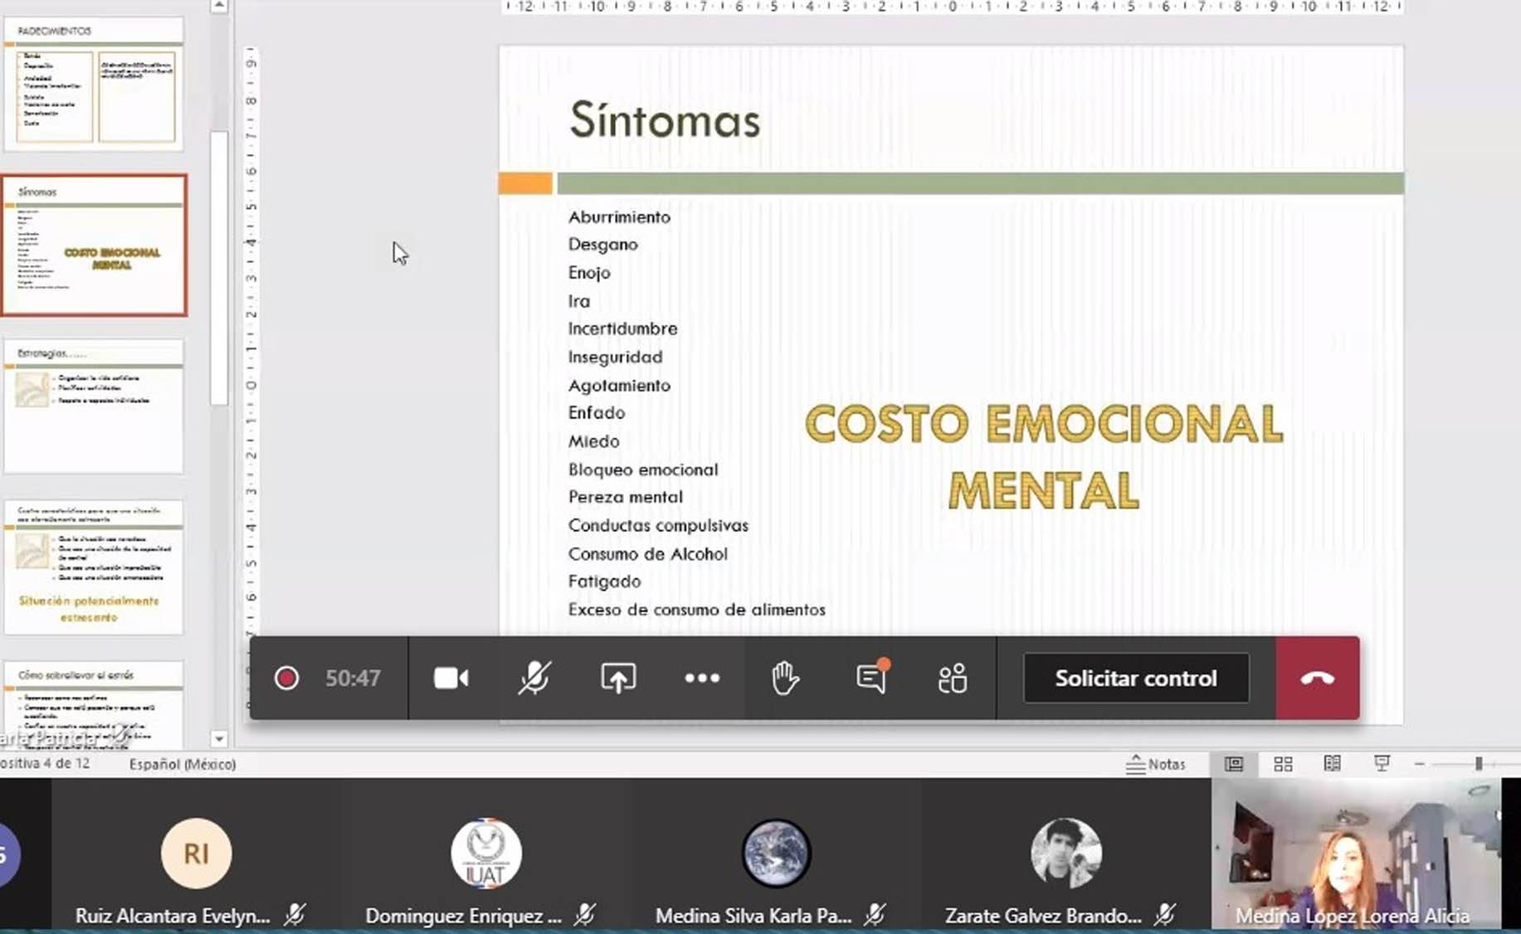
Task: Select the Estrategias slide thumbnail
Action: coord(94,406)
